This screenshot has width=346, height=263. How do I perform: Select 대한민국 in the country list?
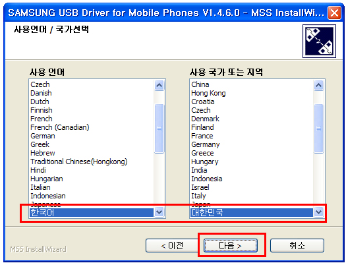[x=252, y=212]
